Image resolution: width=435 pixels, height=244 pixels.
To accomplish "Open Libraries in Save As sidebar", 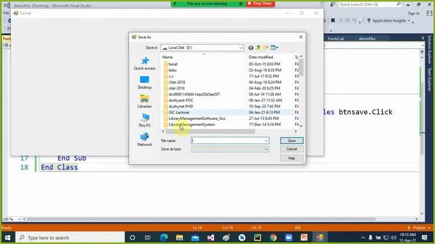I will pyautogui.click(x=145, y=101).
